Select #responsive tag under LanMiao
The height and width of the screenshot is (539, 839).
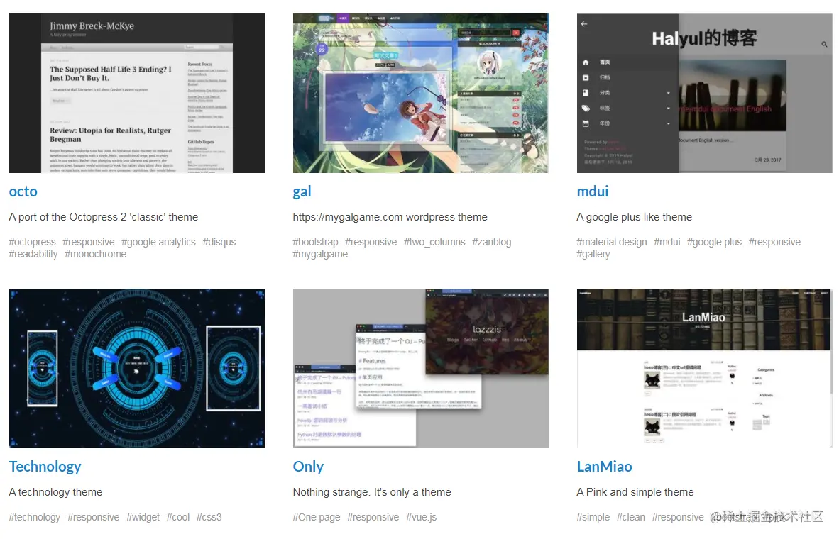point(677,518)
